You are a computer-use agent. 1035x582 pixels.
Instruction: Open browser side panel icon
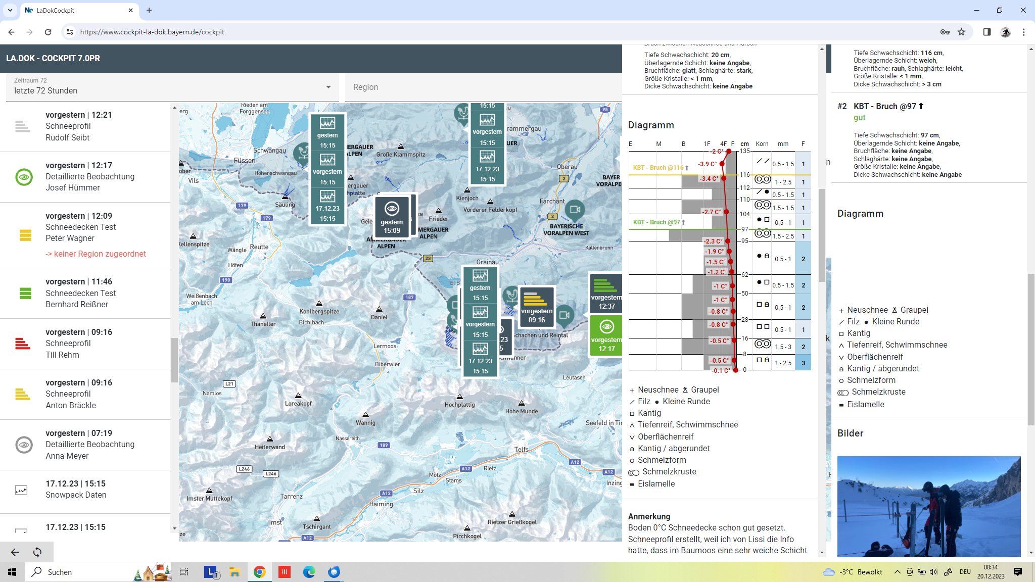pyautogui.click(x=987, y=32)
